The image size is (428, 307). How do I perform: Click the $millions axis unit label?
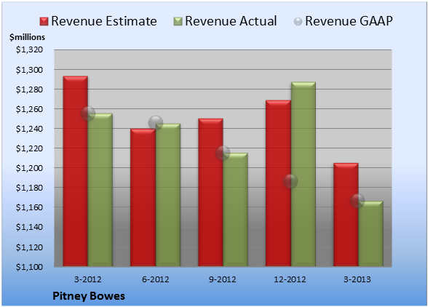tap(27, 37)
